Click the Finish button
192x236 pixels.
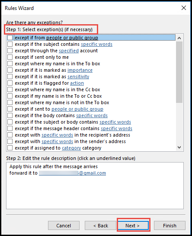pyautogui.click(x=170, y=226)
